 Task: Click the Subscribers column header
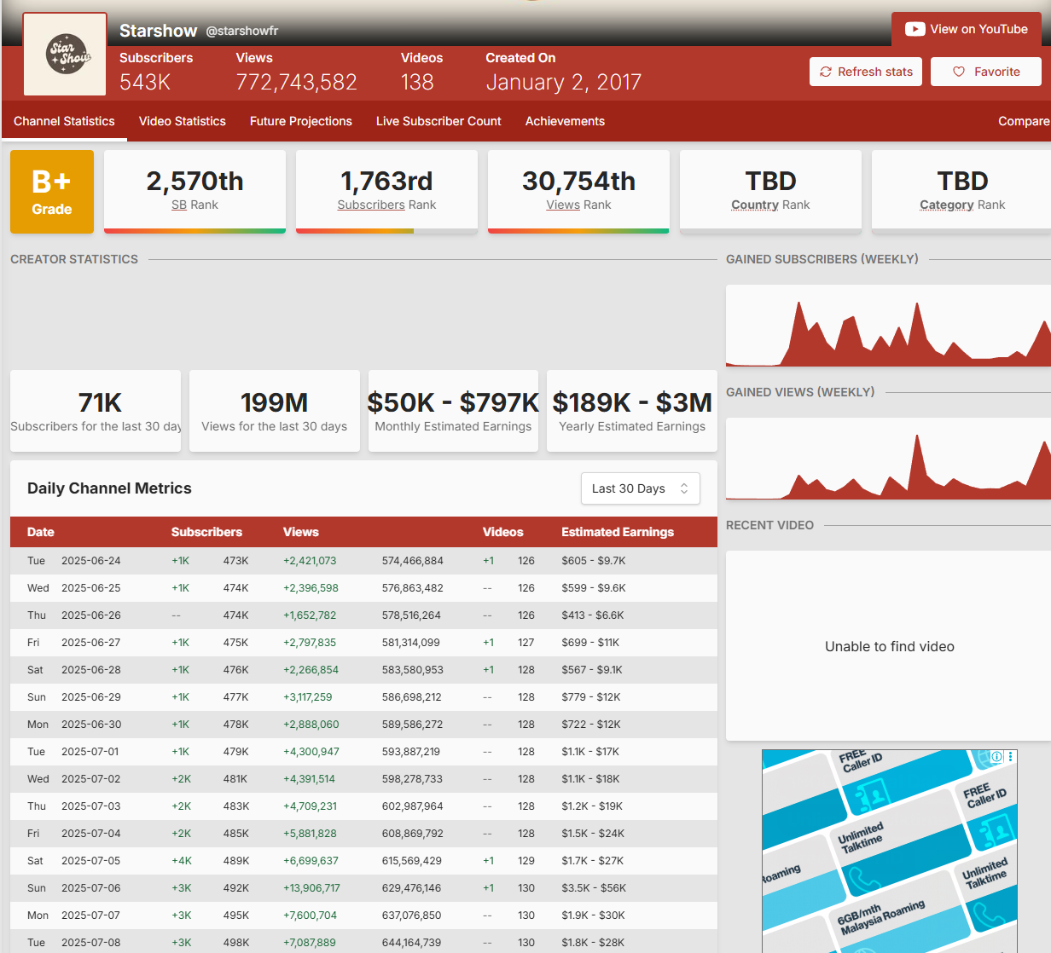pyautogui.click(x=206, y=532)
